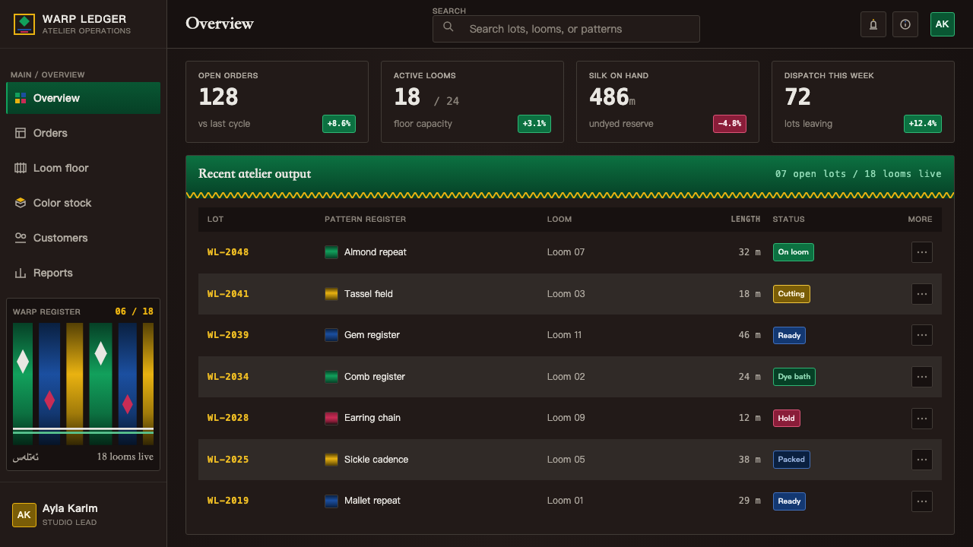
Task: Click the Length column header
Action: pyautogui.click(x=746, y=219)
